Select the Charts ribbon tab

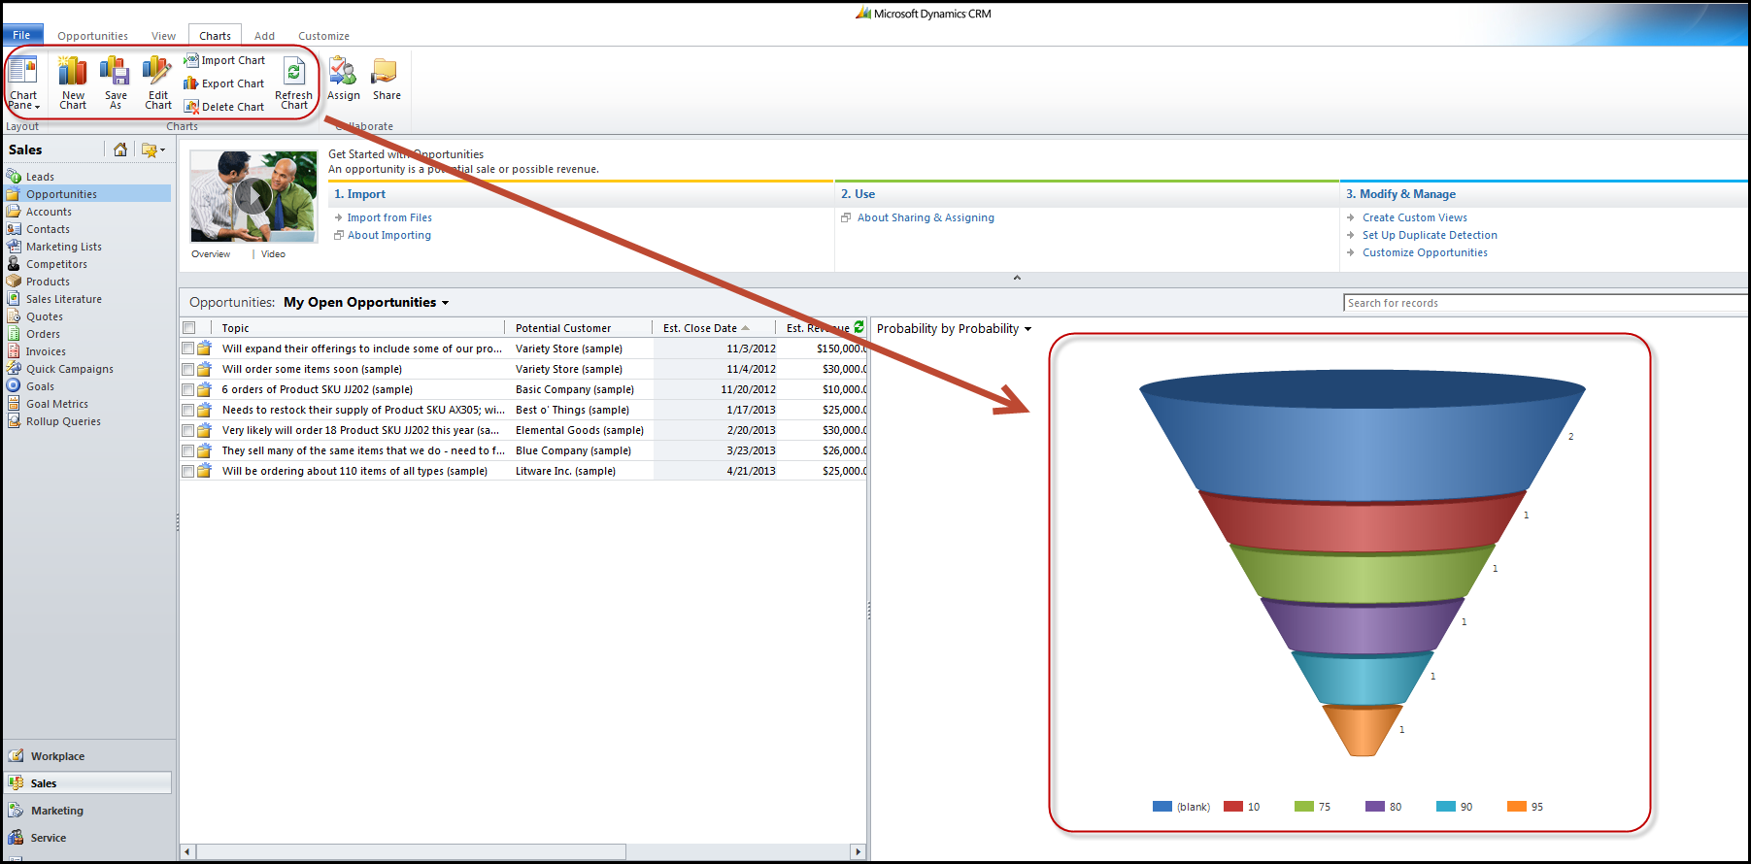coord(215,36)
